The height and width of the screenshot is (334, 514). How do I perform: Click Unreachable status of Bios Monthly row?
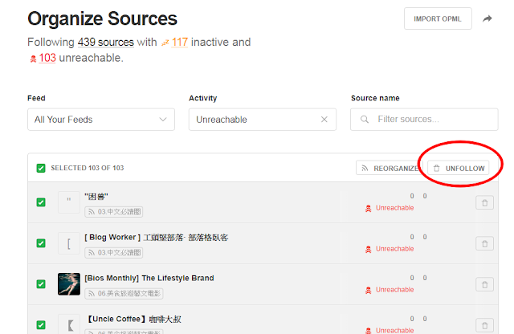click(390, 290)
